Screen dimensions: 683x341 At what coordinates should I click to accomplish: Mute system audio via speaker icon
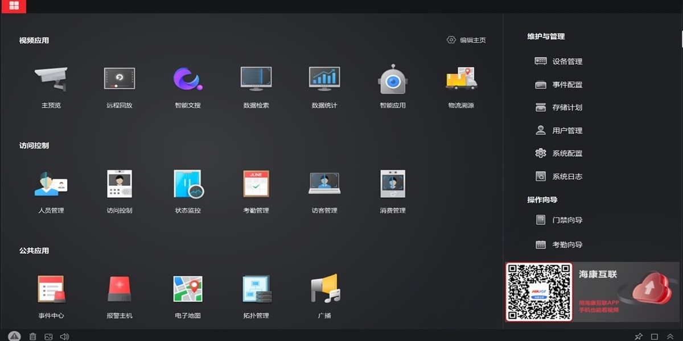pos(64,336)
